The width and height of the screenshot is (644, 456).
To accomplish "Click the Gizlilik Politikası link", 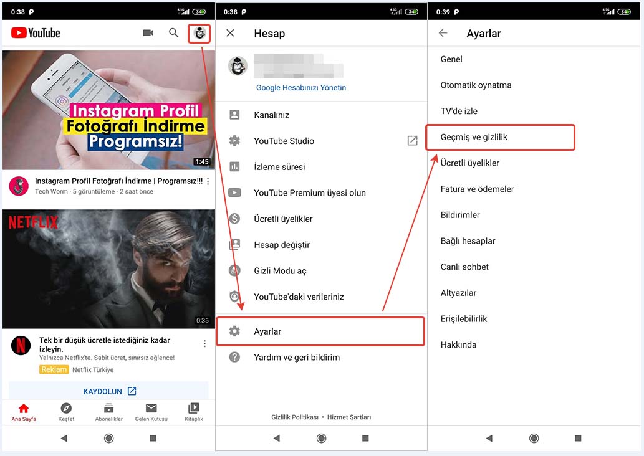I will [294, 417].
